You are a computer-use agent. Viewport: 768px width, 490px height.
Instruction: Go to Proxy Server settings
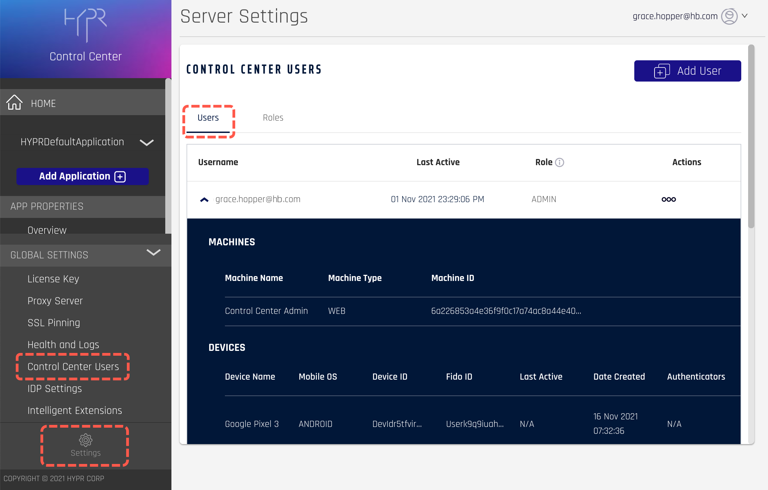click(55, 301)
